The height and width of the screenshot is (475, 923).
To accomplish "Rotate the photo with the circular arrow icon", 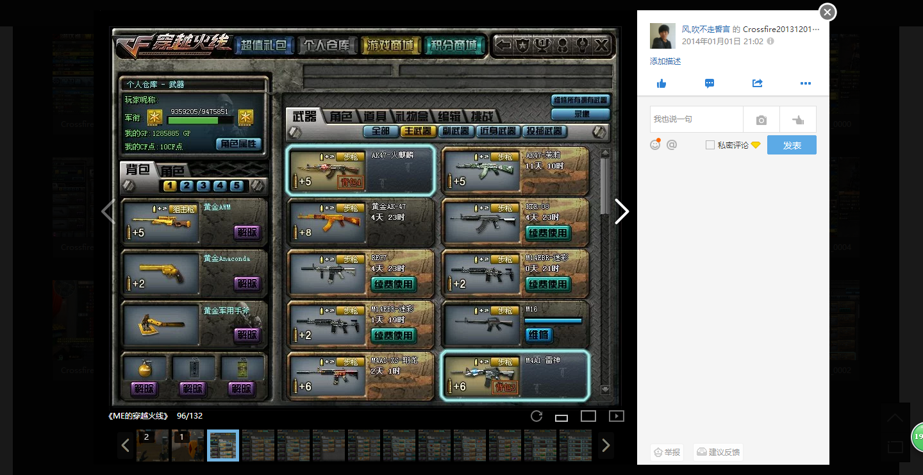I will click(x=536, y=416).
